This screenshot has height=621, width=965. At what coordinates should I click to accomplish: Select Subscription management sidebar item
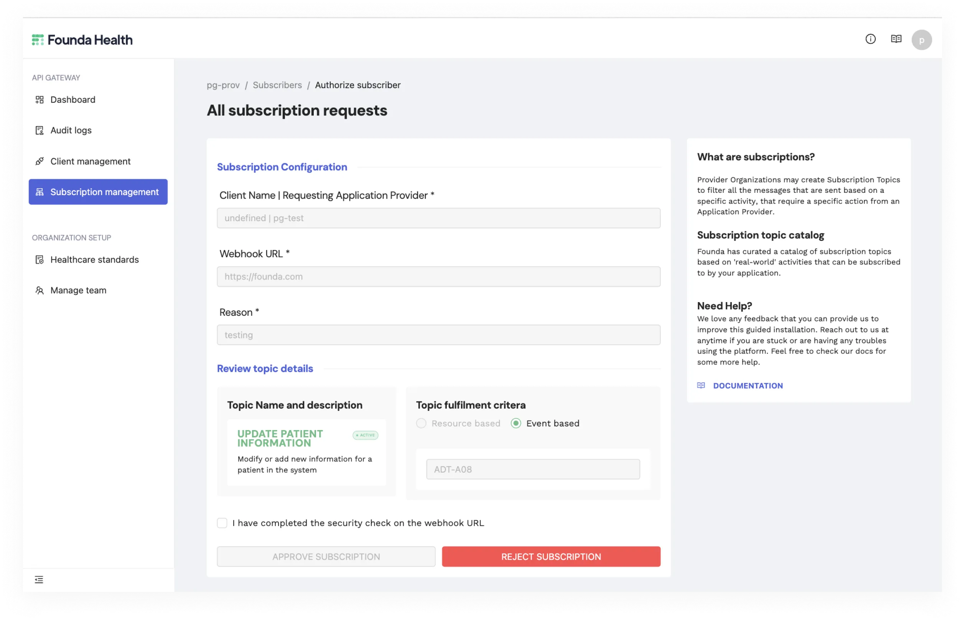98,192
